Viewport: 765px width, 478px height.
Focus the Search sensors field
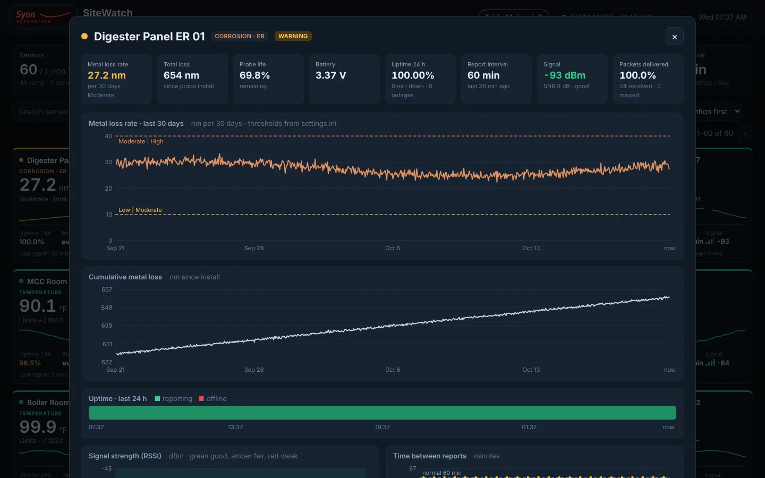pos(41,112)
